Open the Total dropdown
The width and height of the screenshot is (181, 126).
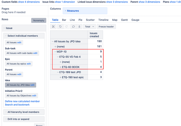89,27
